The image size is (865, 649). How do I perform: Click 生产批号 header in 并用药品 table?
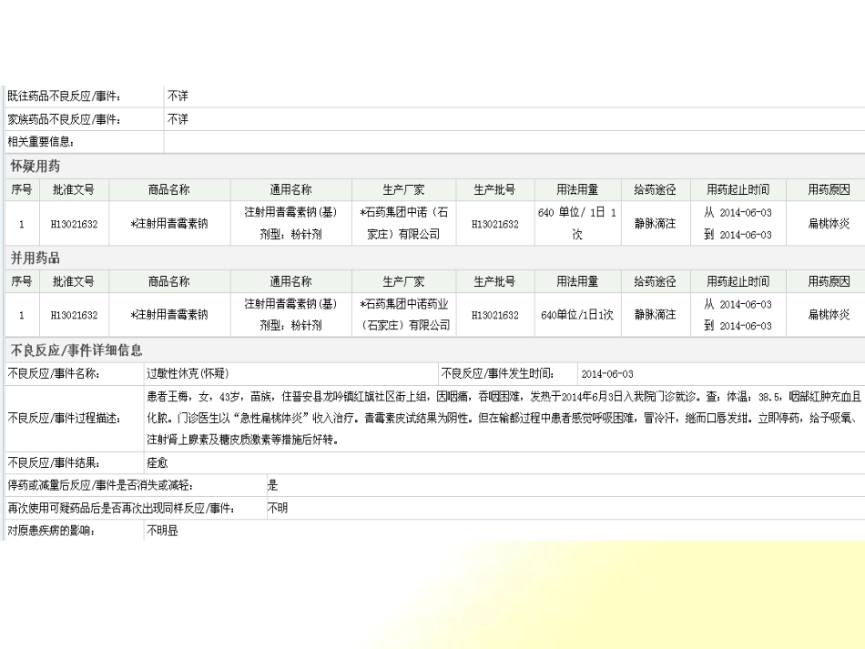494,281
